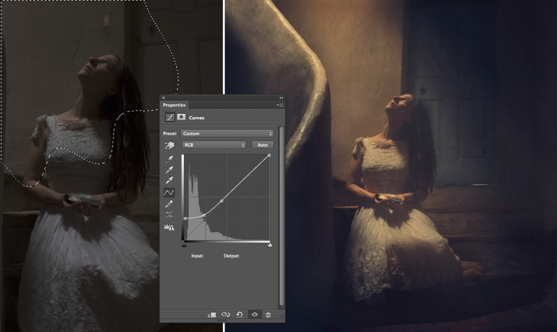The height and width of the screenshot is (332, 557).
Task: Pick the white point eyedropper
Action: click(x=169, y=181)
